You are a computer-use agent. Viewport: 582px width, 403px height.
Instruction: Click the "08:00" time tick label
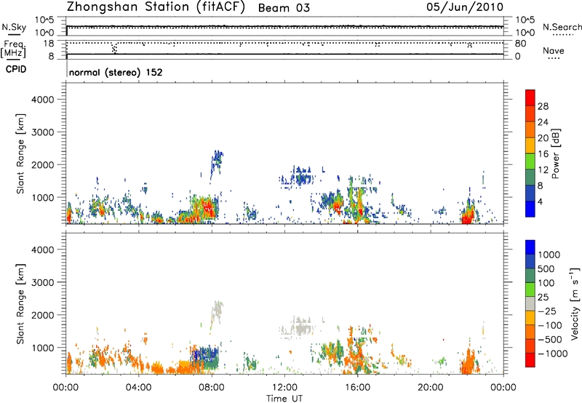point(212,388)
